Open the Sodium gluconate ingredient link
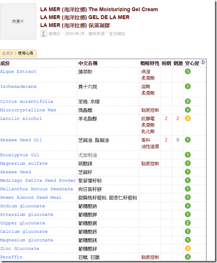217x263 pixels. click(x=23, y=206)
